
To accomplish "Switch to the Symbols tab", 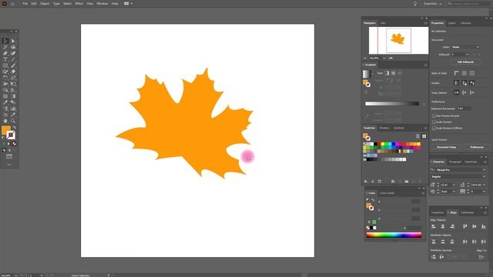I will tap(399, 128).
